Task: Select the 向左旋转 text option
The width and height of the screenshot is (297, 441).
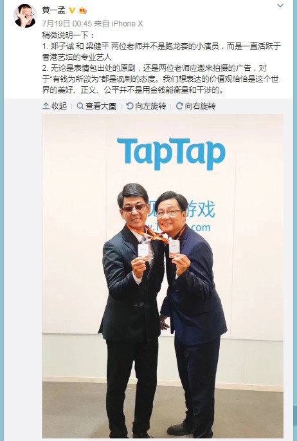Action: (150, 106)
